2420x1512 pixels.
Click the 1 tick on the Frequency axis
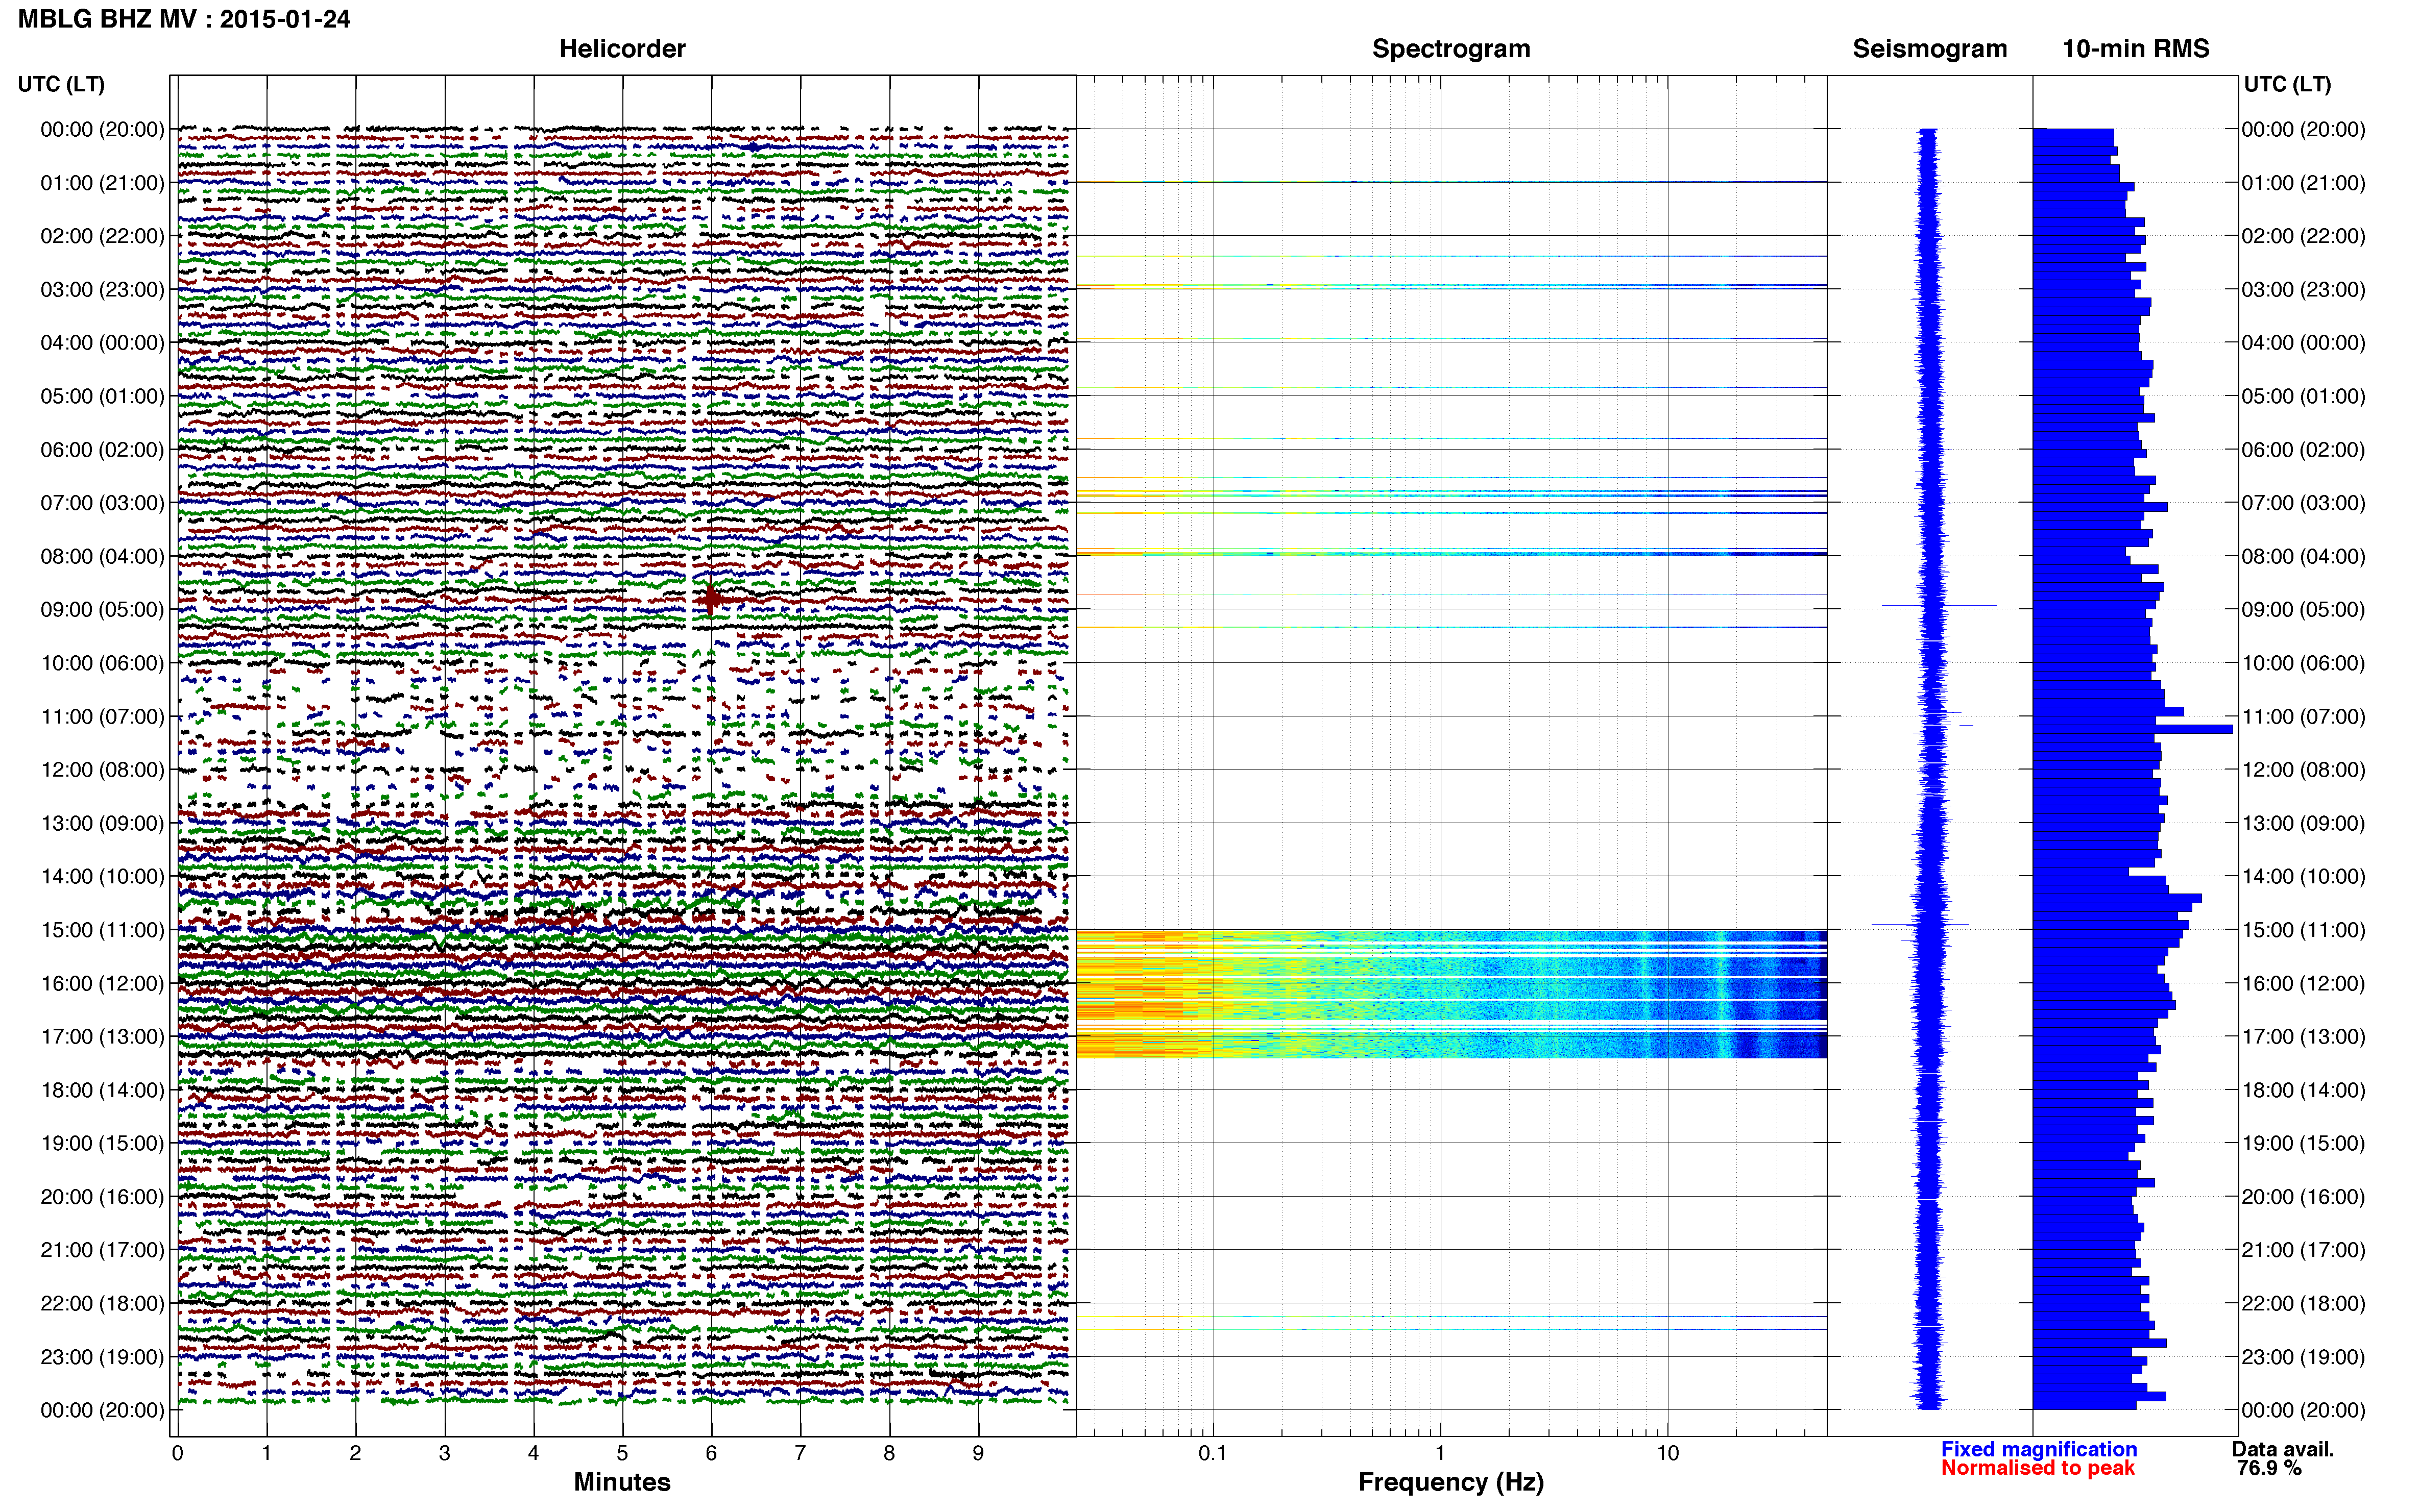[x=1440, y=1453]
